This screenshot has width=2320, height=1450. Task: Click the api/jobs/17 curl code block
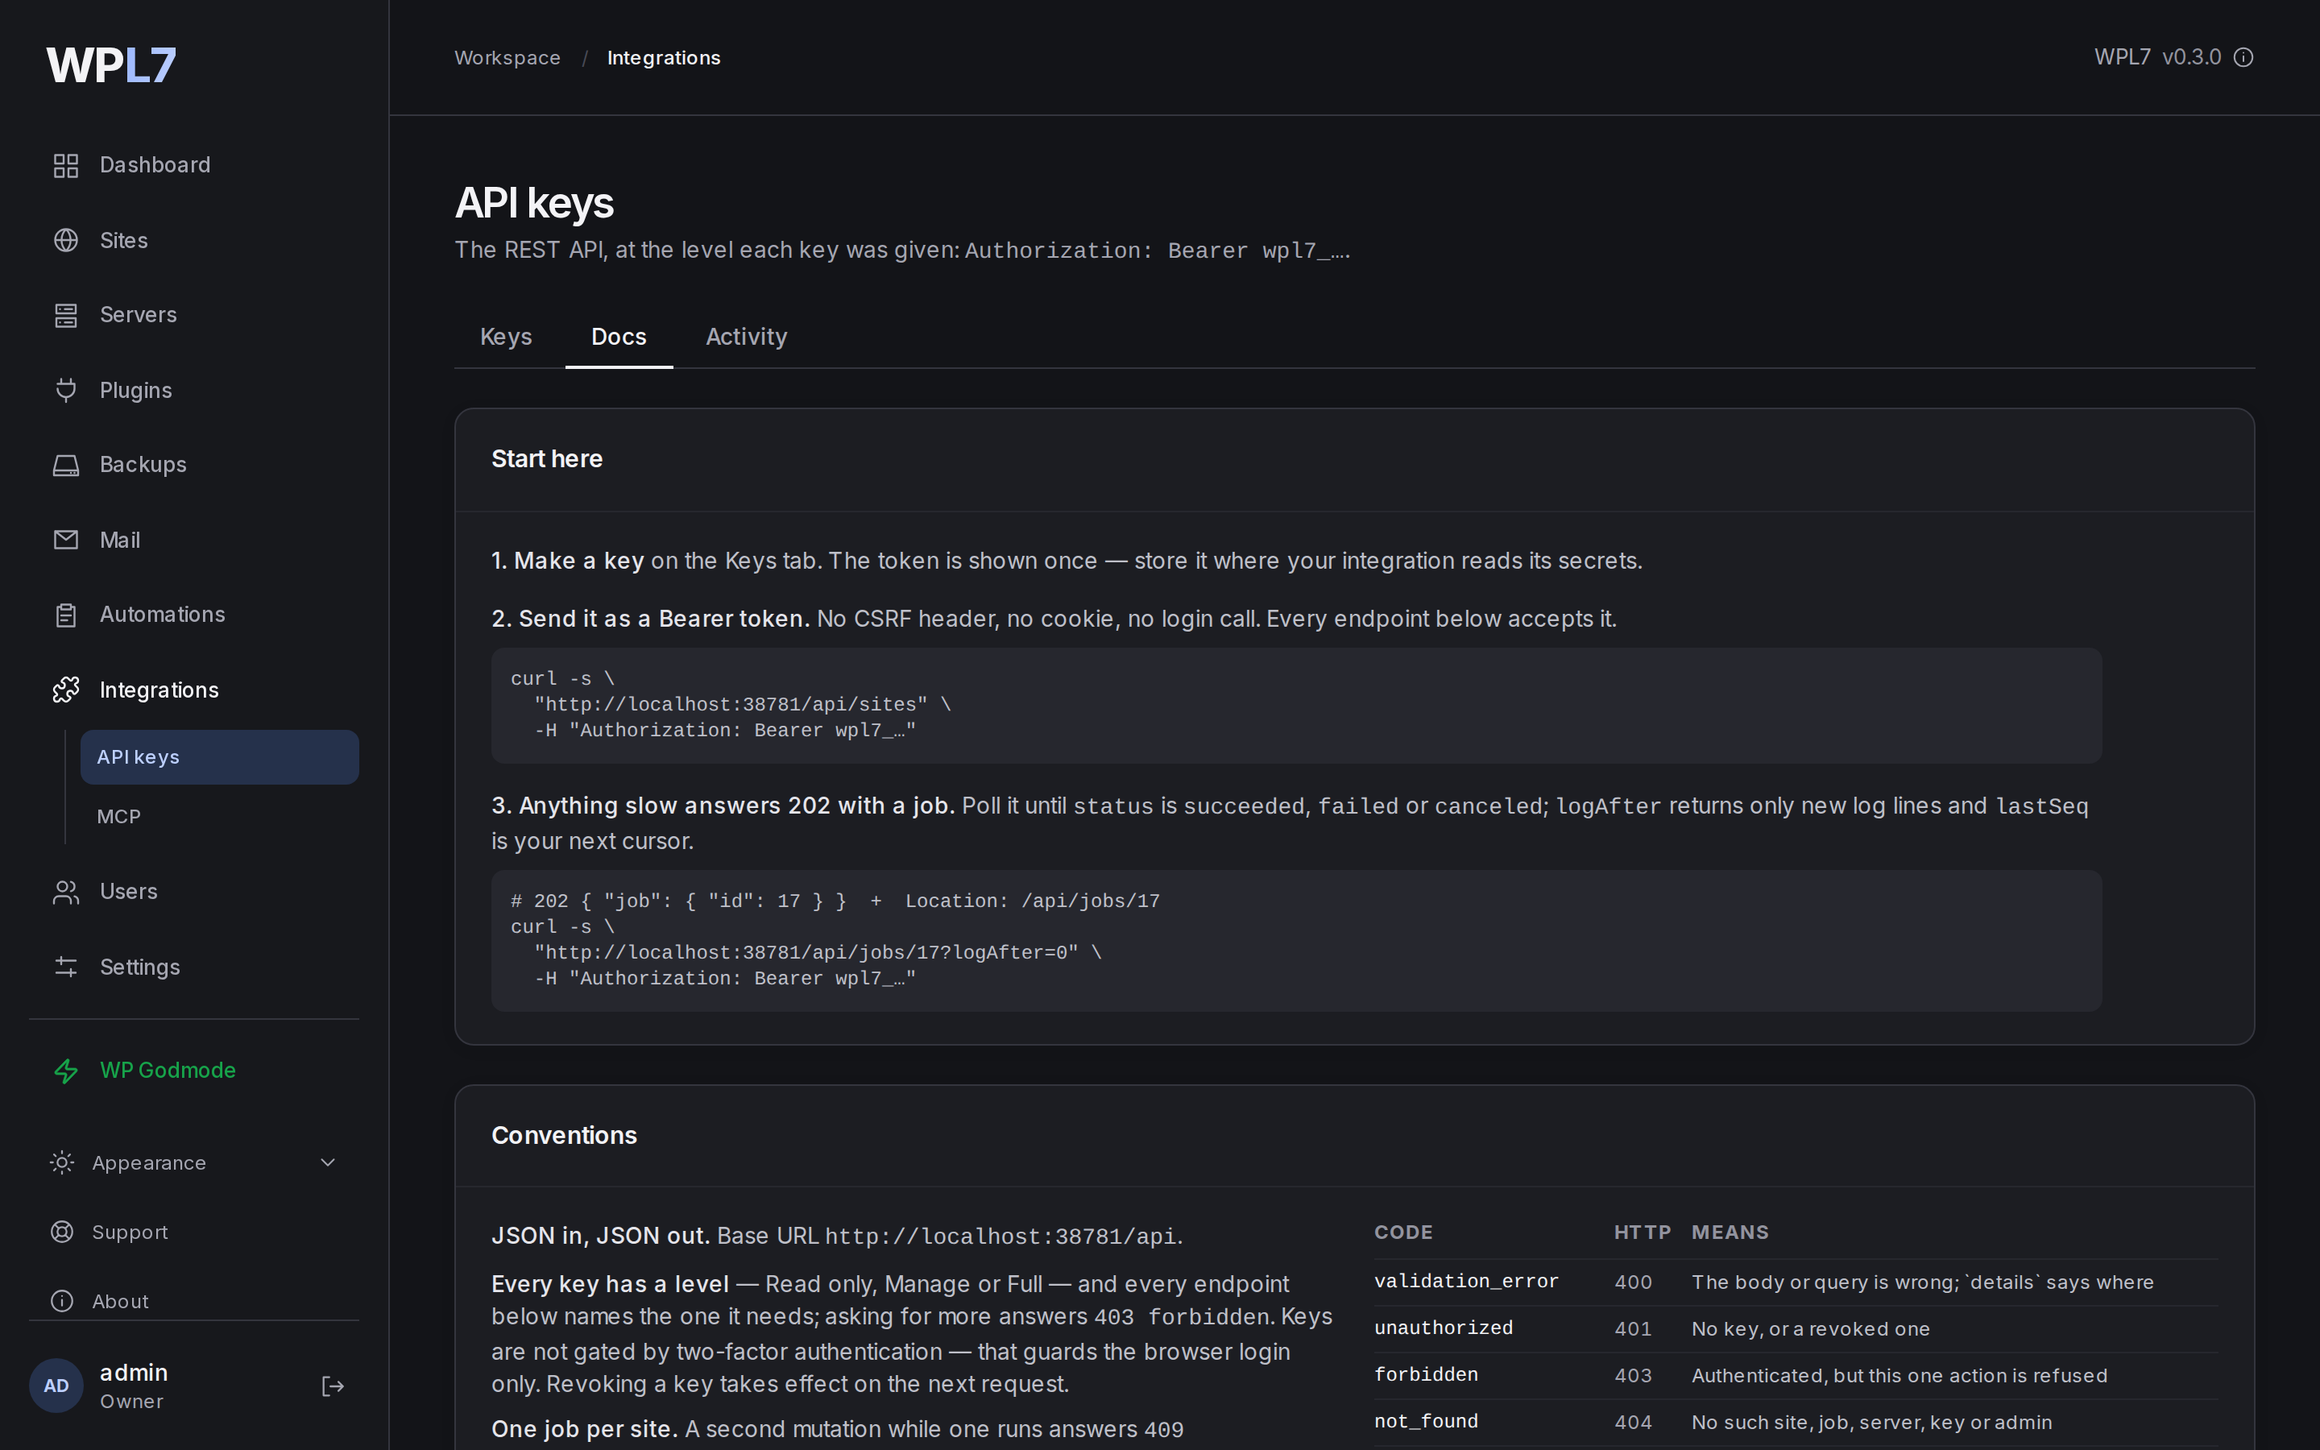point(1296,940)
